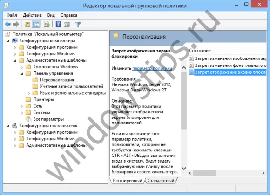Expand user Административные шаблоны node
Image resolution: width=270 pixels, height=195 pixels.
15,146
